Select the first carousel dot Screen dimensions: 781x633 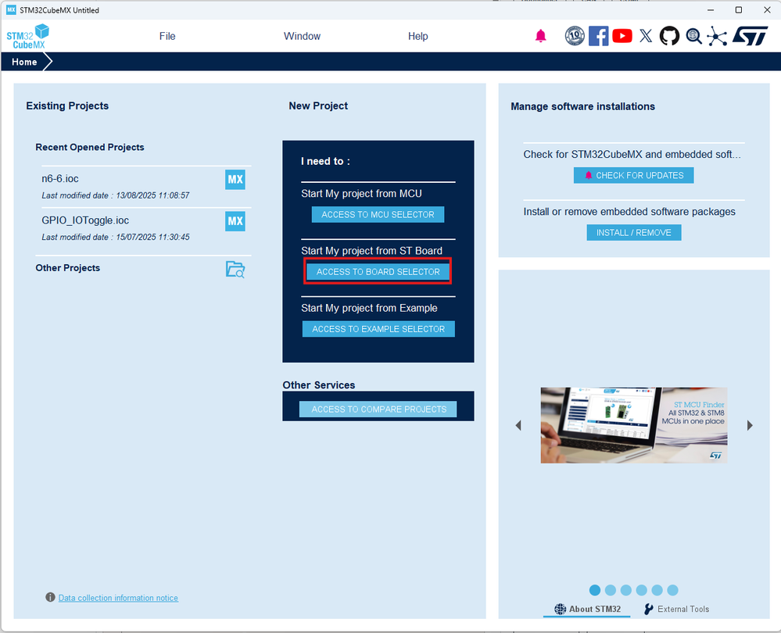(595, 590)
